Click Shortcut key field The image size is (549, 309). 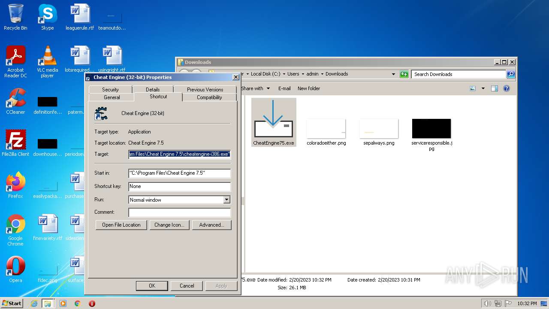[x=179, y=186]
